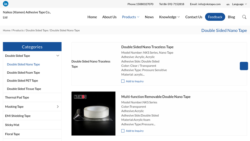This screenshot has width=250, height=141.
Task: Click the Home breadcrumb link
Action: pyautogui.click(x=7, y=30)
